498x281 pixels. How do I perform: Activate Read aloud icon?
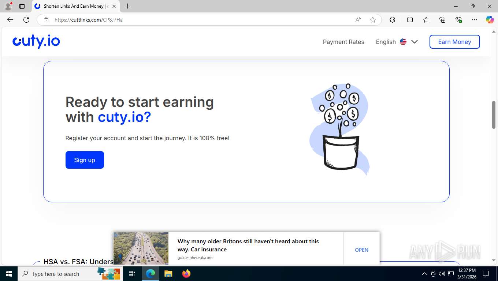[x=358, y=20]
